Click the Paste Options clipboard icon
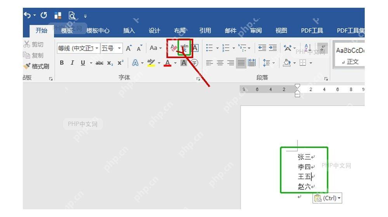Screen dimensions: 388x217 [x=318, y=198]
